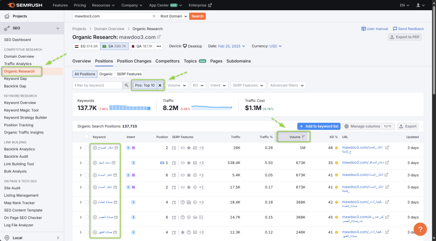Click the star reviews icon in 17.5K traffic row

[x=189, y=187]
